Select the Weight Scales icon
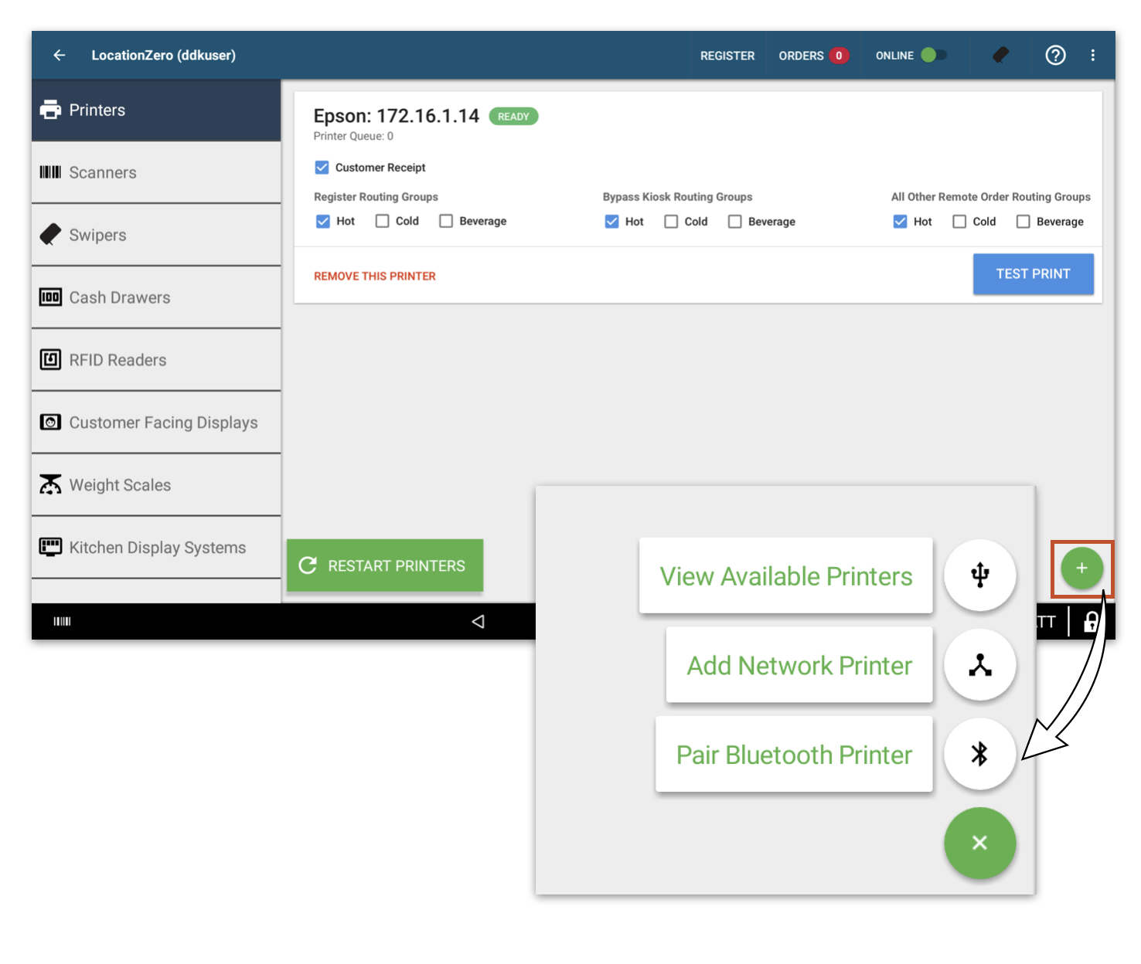1141x964 pixels. point(49,484)
